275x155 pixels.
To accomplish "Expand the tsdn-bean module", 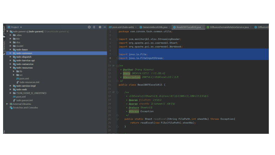I will [11, 50].
